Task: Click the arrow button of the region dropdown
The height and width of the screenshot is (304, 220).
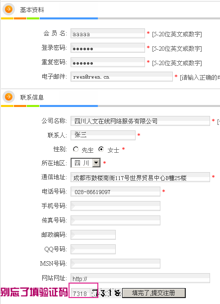Action: [96, 163]
